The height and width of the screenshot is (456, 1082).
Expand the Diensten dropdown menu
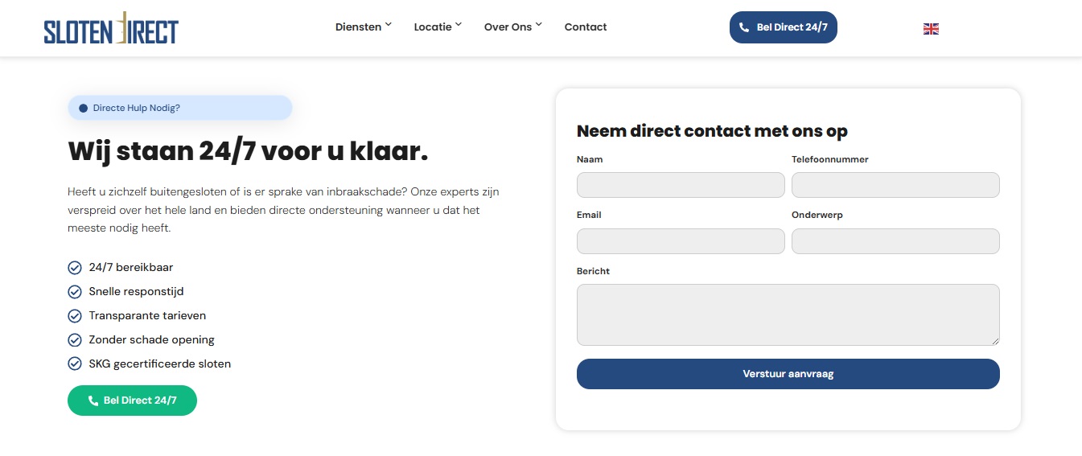[363, 27]
